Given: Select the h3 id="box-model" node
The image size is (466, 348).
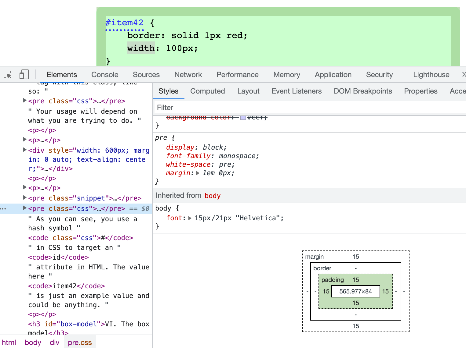Looking at the screenshot, I should [x=89, y=328].
